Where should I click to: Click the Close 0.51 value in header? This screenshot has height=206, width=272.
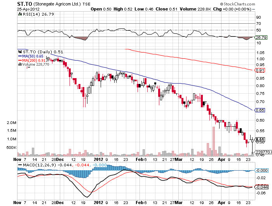tap(167, 9)
